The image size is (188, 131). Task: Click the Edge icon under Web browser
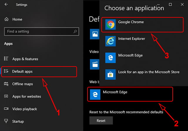coord(95,94)
